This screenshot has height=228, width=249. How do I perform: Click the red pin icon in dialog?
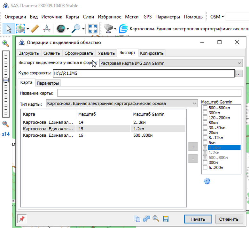23,219
